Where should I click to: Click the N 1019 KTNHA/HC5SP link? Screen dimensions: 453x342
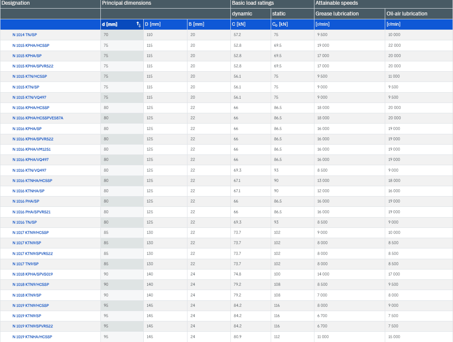pyautogui.click(x=33, y=337)
